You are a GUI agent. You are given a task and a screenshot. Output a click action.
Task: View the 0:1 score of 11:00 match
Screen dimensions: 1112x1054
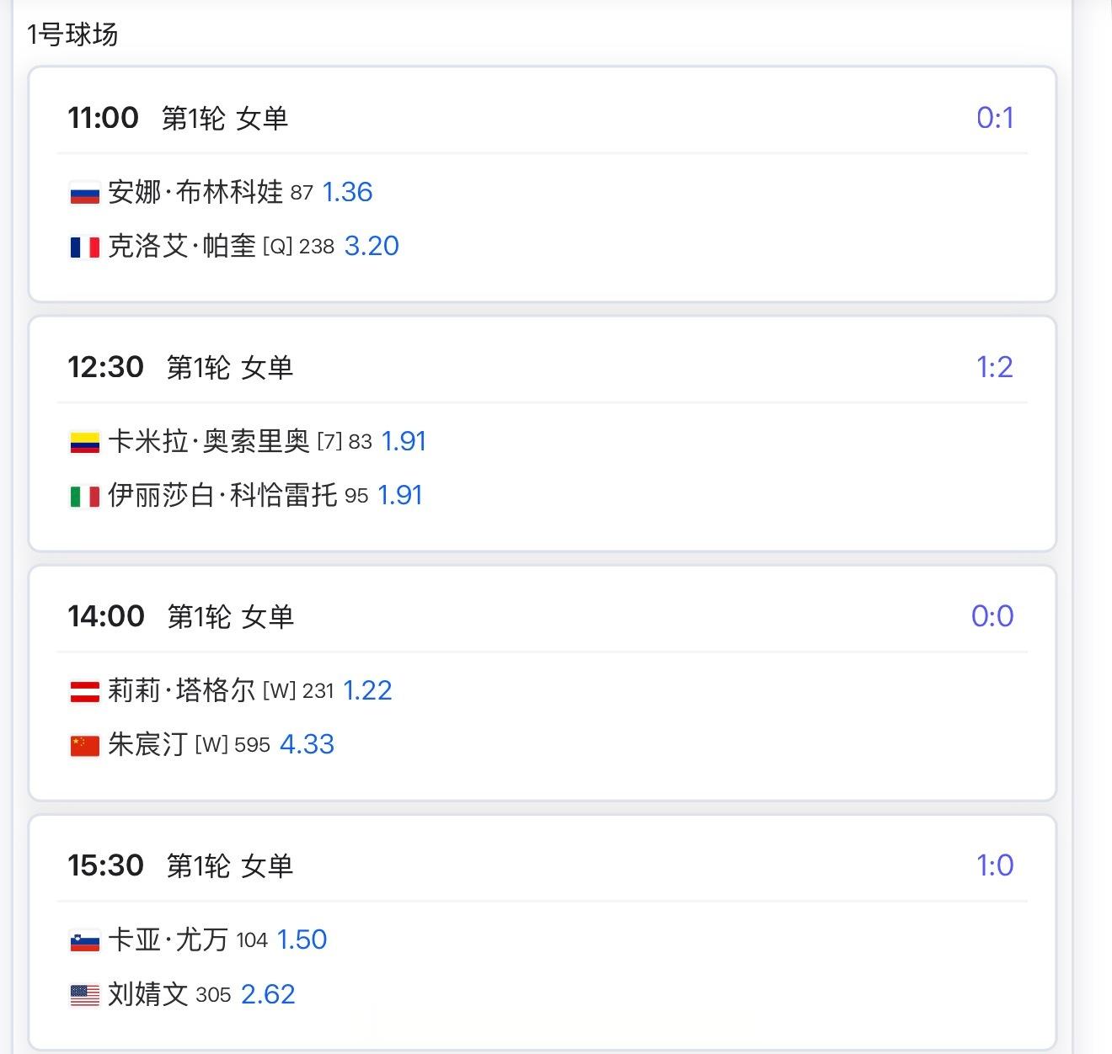pyautogui.click(x=994, y=118)
